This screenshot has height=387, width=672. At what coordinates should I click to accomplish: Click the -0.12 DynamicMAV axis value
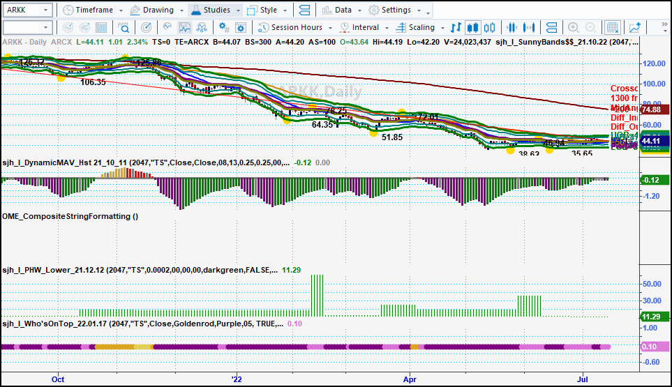click(654, 180)
